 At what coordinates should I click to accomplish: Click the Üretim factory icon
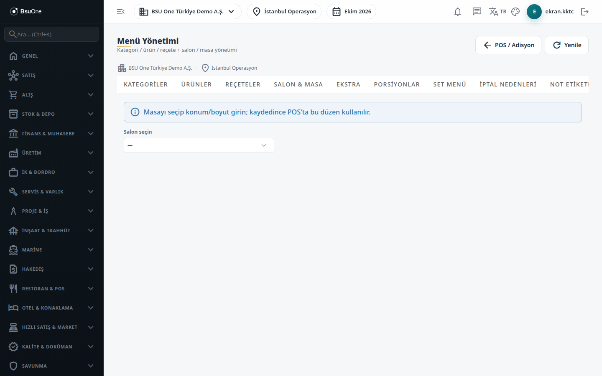13,153
